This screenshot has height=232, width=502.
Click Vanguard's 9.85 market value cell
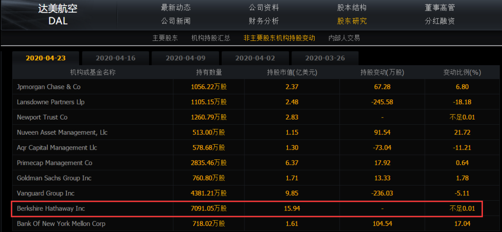[x=292, y=193]
